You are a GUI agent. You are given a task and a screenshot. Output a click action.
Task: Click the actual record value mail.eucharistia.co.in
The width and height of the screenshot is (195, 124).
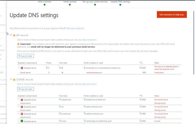pyautogui.click(x=94, y=73)
